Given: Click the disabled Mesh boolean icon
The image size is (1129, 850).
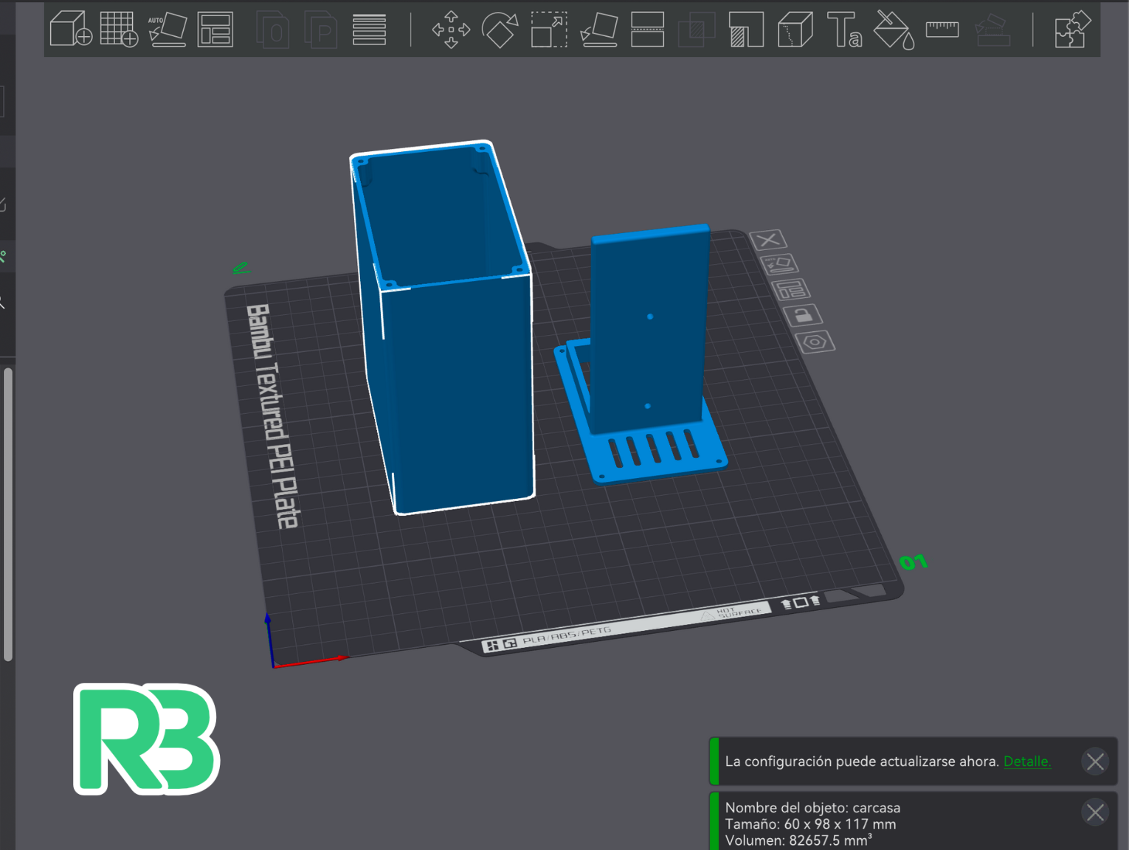Looking at the screenshot, I should tap(697, 30).
